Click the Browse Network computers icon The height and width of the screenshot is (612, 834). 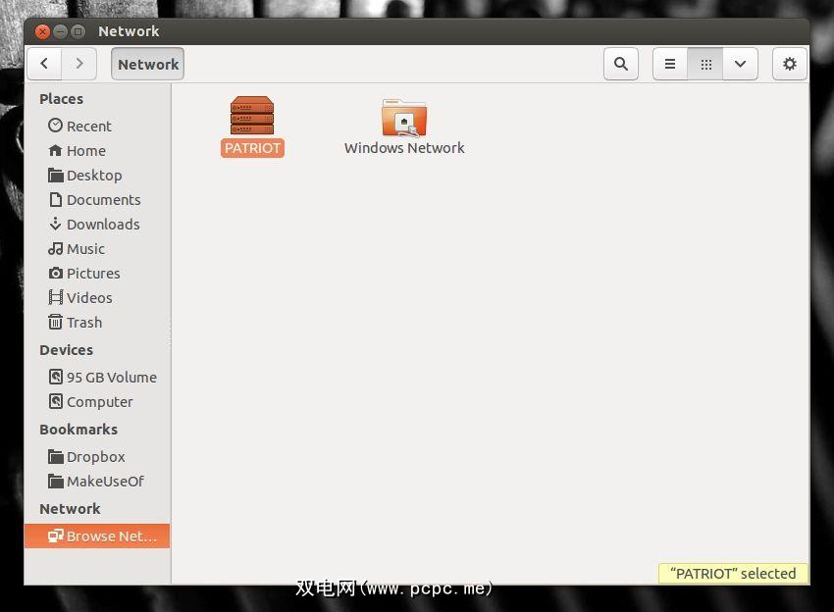[55, 535]
